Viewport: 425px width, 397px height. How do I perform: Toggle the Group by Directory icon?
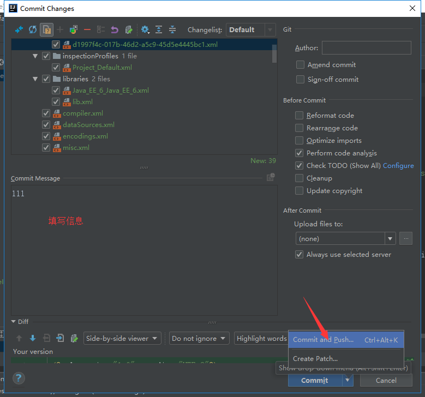tap(101, 29)
